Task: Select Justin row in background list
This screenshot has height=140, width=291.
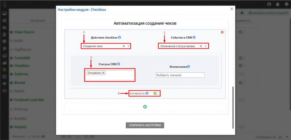Action: (18, 41)
